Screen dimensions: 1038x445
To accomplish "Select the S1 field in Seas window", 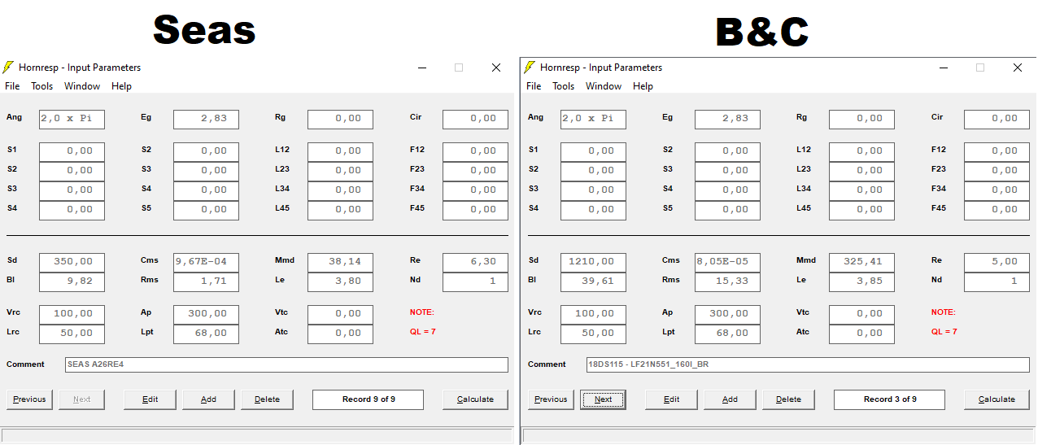I will coord(72,151).
